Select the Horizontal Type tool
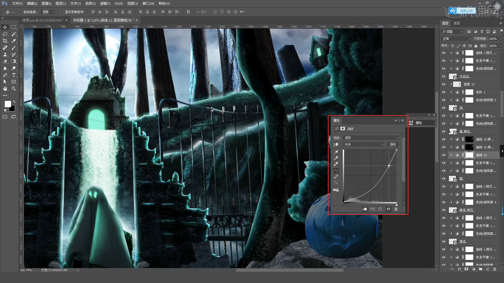Image resolution: width=504 pixels, height=283 pixels. click(x=14, y=75)
